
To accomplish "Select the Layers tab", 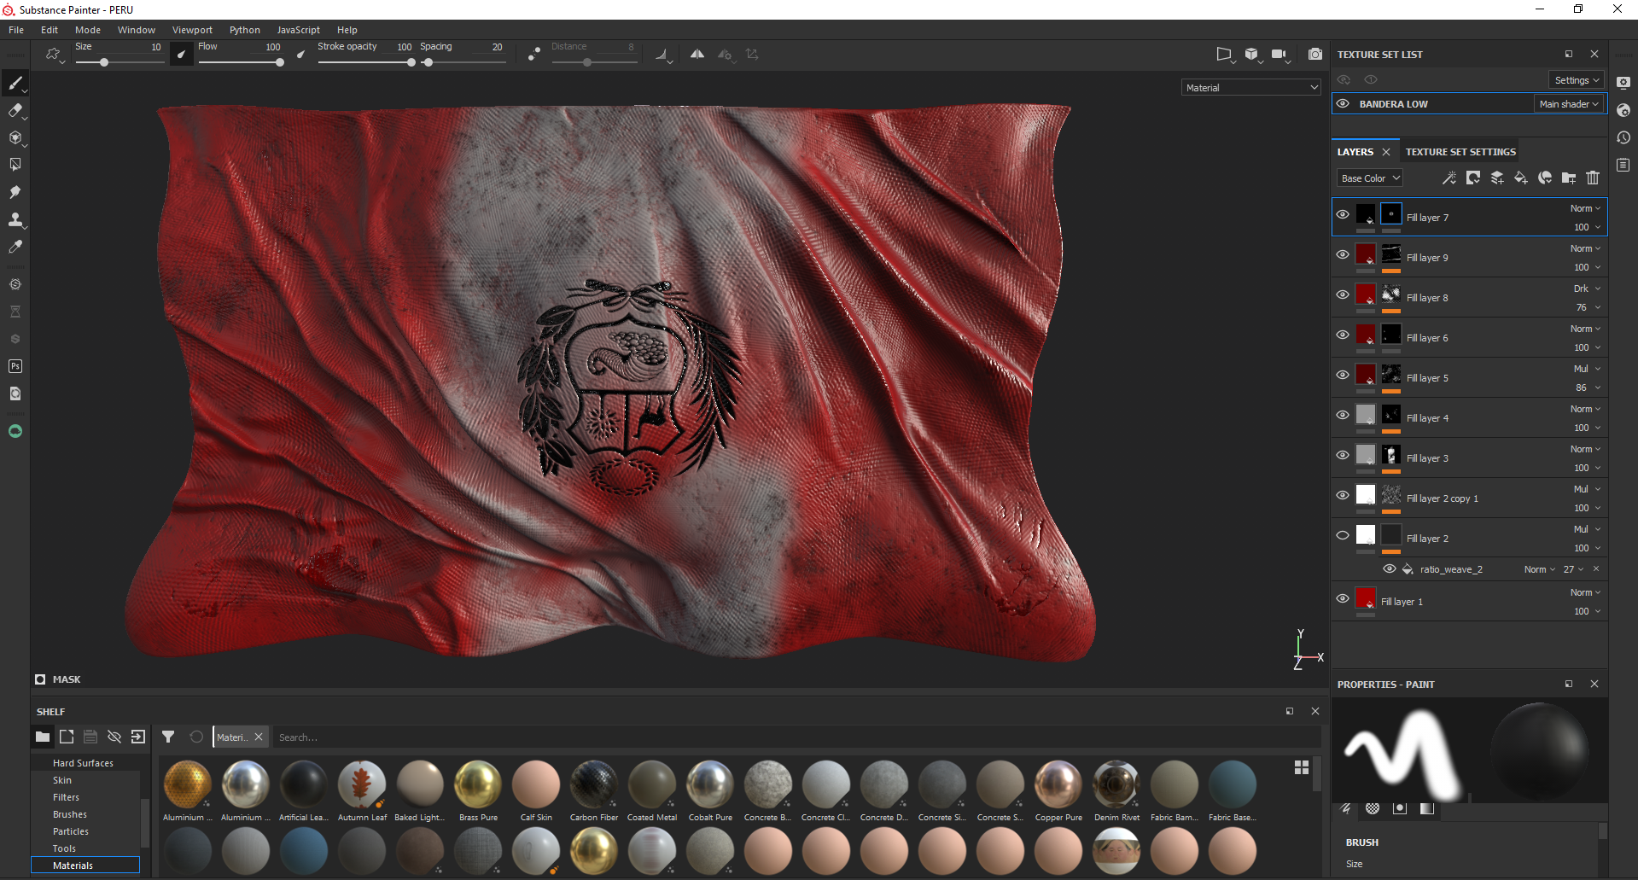I will 1355,152.
